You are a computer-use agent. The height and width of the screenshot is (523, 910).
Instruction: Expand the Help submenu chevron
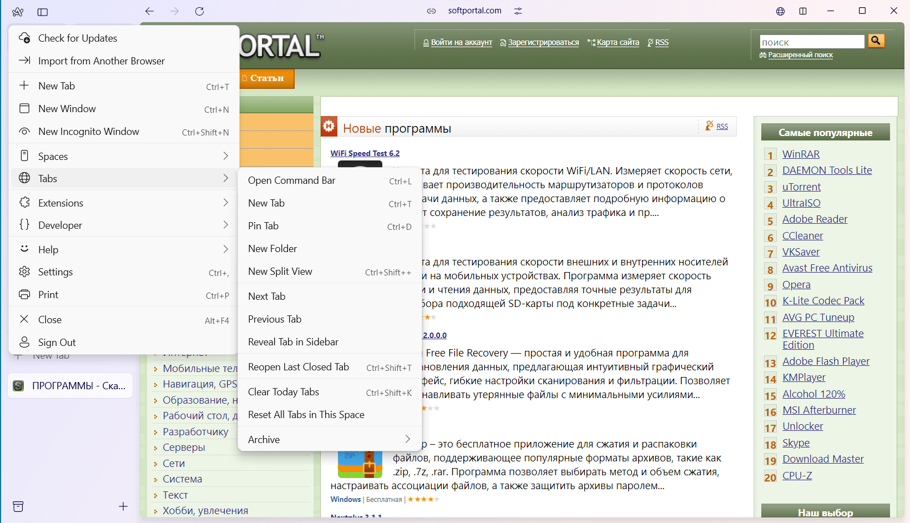pyautogui.click(x=225, y=249)
